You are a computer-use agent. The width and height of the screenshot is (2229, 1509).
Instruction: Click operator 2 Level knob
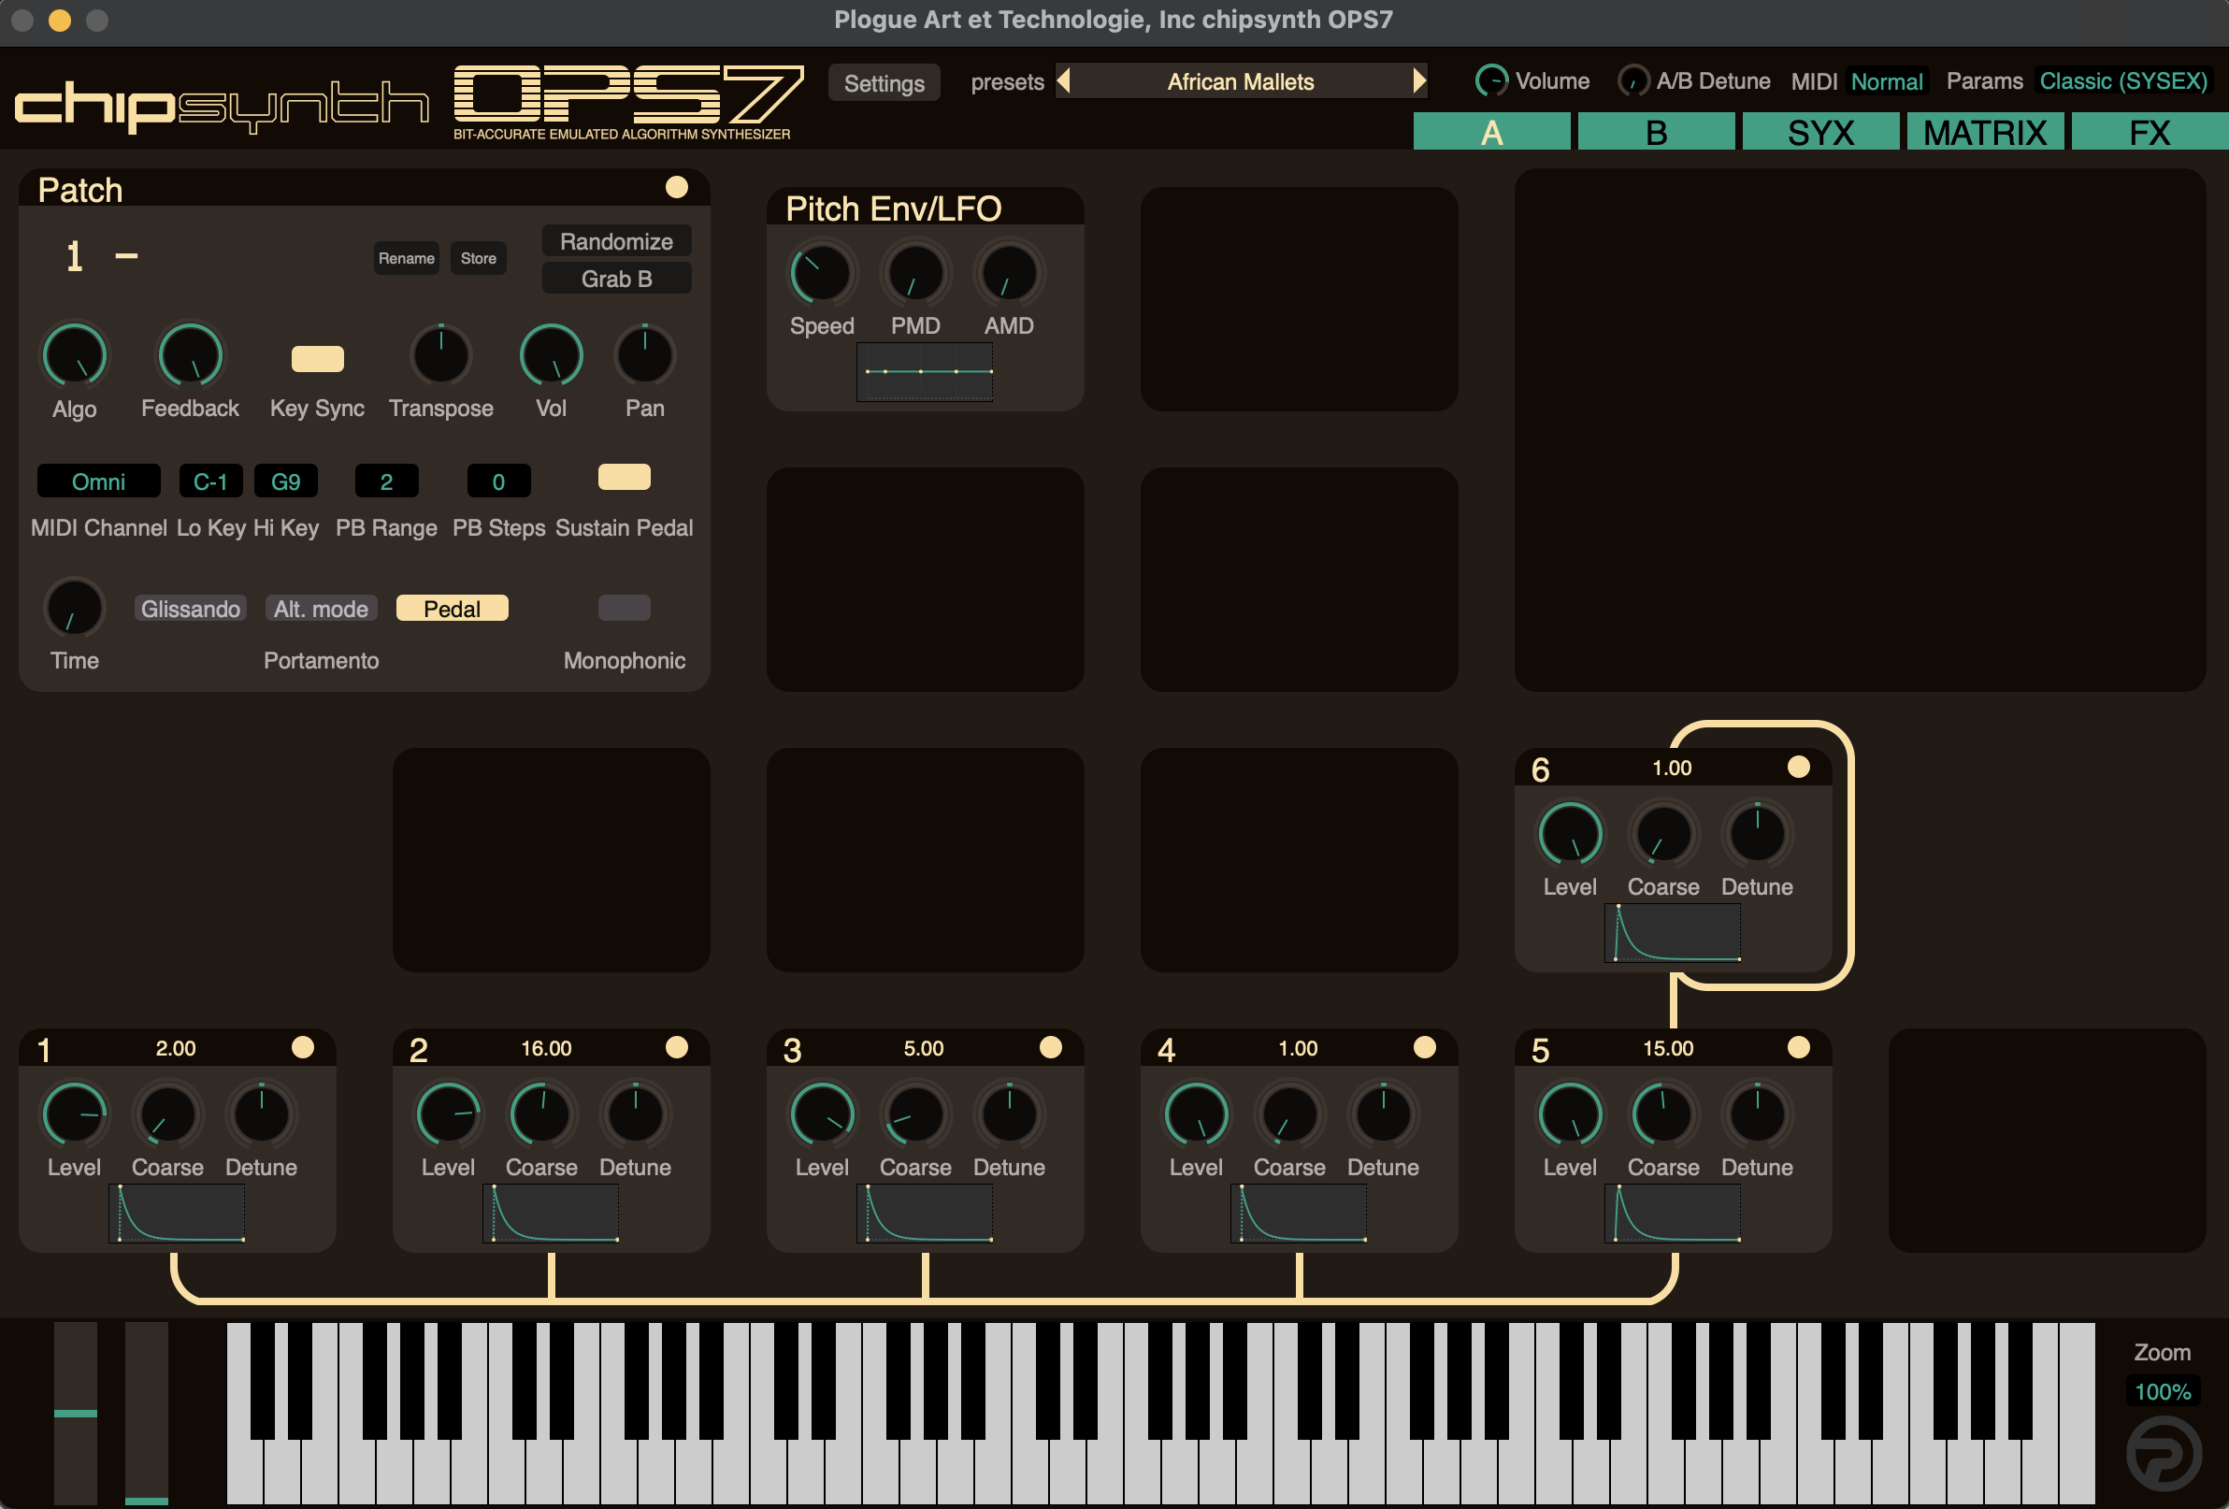[x=449, y=1114]
